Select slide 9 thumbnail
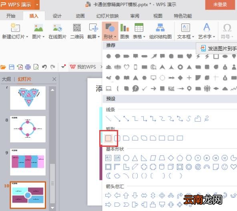The height and width of the screenshot is (211, 237). click(x=28, y=162)
